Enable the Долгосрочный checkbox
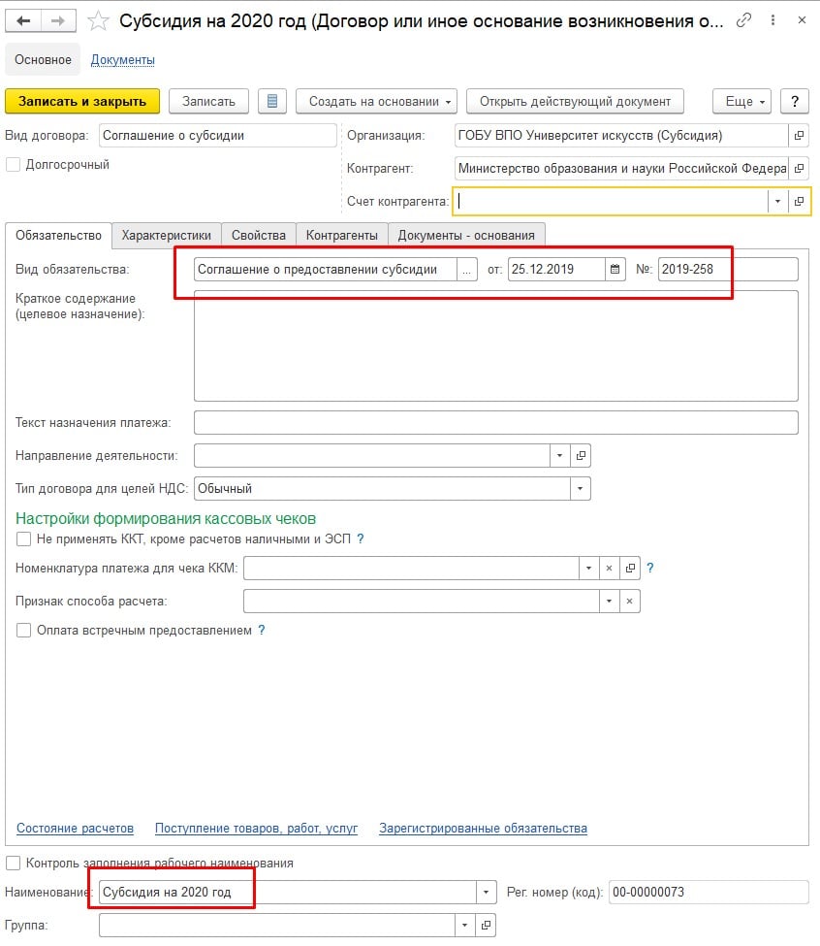The width and height of the screenshot is (820, 946). point(14,165)
